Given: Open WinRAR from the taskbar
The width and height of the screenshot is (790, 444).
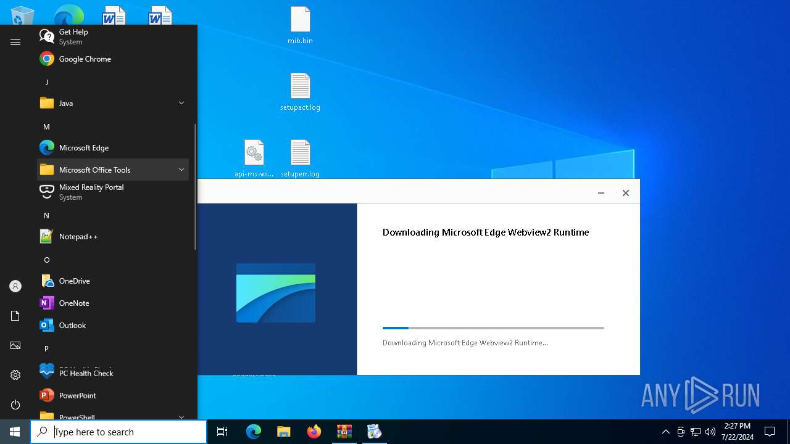Looking at the screenshot, I should 344,432.
